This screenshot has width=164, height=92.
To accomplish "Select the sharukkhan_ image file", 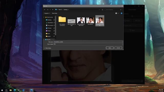I will click(x=90, y=21).
